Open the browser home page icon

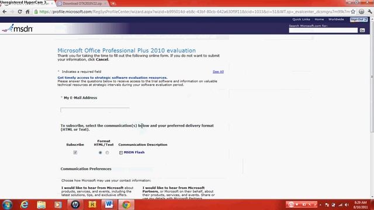[x=27, y=12]
